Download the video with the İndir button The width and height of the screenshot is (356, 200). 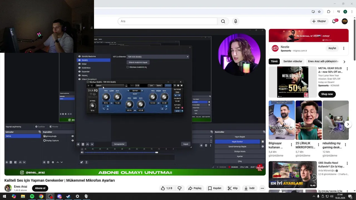pos(249,188)
